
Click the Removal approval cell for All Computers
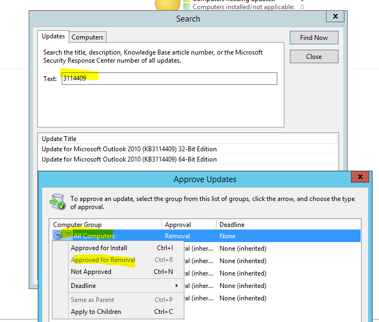177,236
